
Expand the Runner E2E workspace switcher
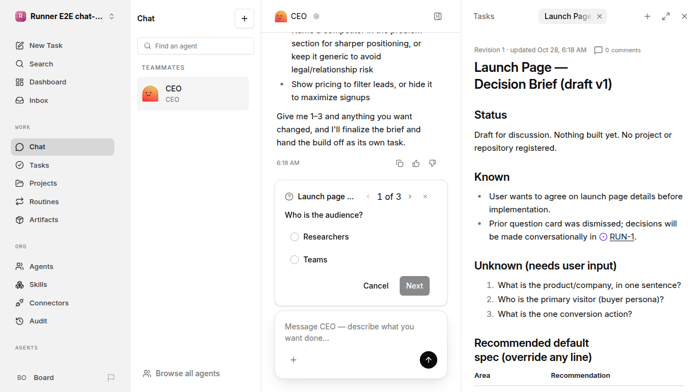click(65, 16)
